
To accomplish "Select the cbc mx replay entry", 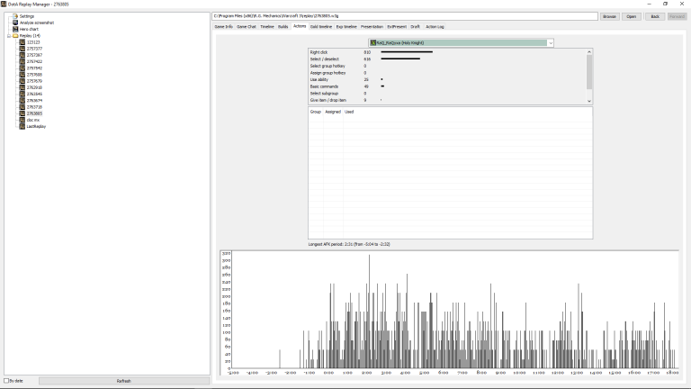I will 32,120.
